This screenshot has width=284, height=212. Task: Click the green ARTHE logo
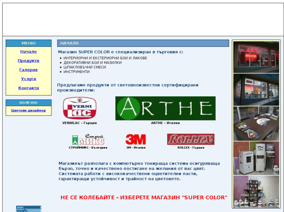[165, 108]
